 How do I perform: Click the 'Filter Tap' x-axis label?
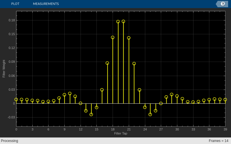tap(121, 133)
